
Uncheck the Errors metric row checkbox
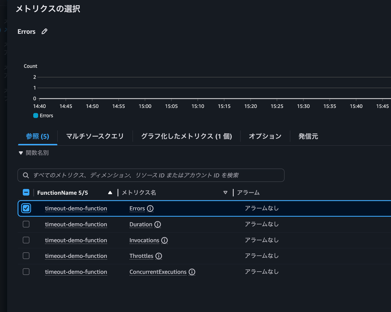pyautogui.click(x=26, y=208)
